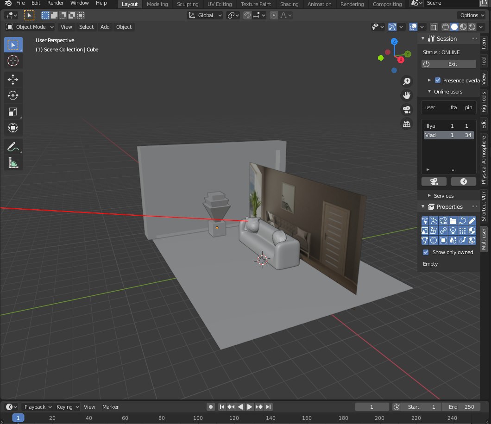Switch to Wireframe viewport shading

pyautogui.click(x=445, y=27)
